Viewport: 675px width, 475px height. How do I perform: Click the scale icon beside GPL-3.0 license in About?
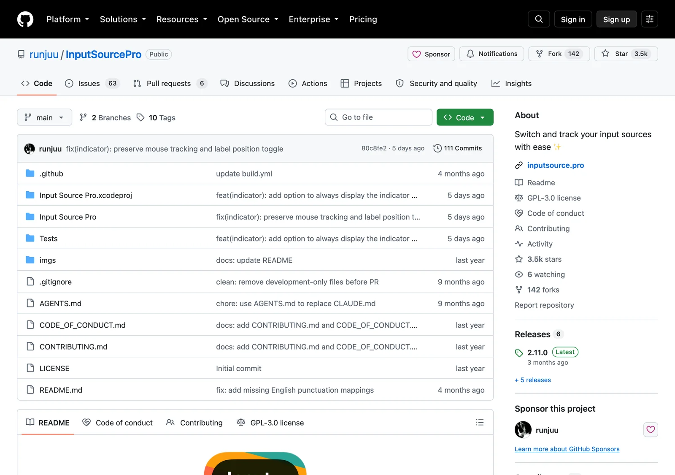519,198
